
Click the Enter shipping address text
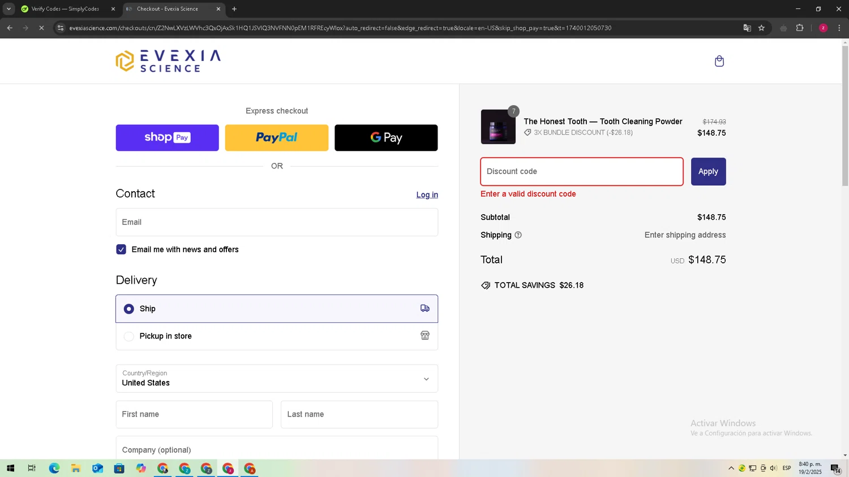685,235
